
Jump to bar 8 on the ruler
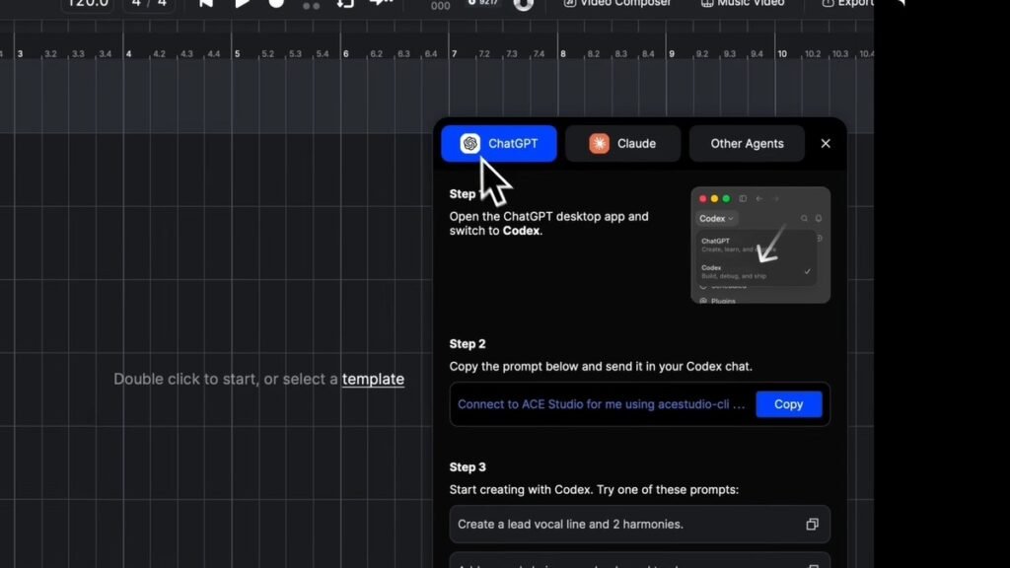click(x=563, y=54)
